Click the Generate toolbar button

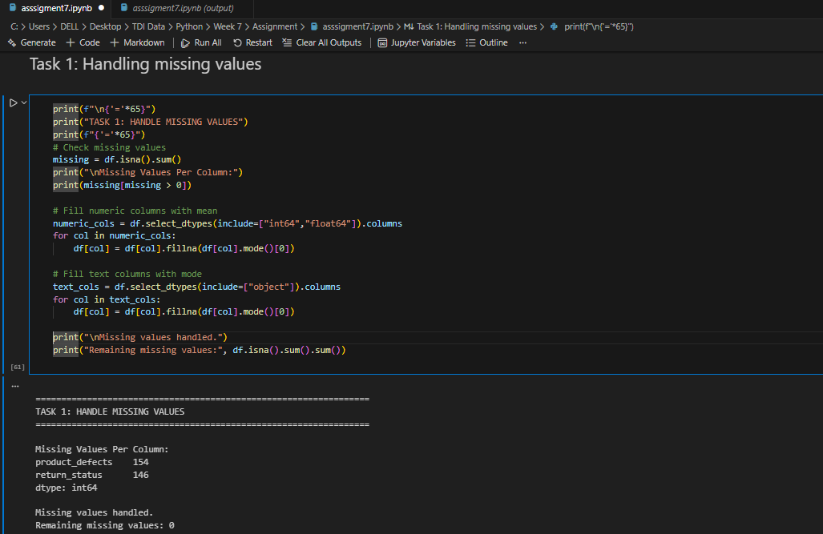(32, 43)
